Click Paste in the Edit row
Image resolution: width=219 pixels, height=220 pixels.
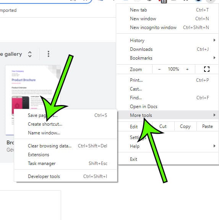[x=208, y=126]
